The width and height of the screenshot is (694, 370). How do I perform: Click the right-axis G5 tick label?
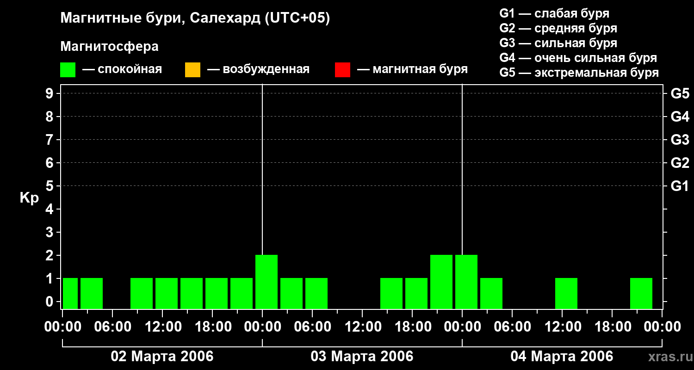pyautogui.click(x=680, y=93)
